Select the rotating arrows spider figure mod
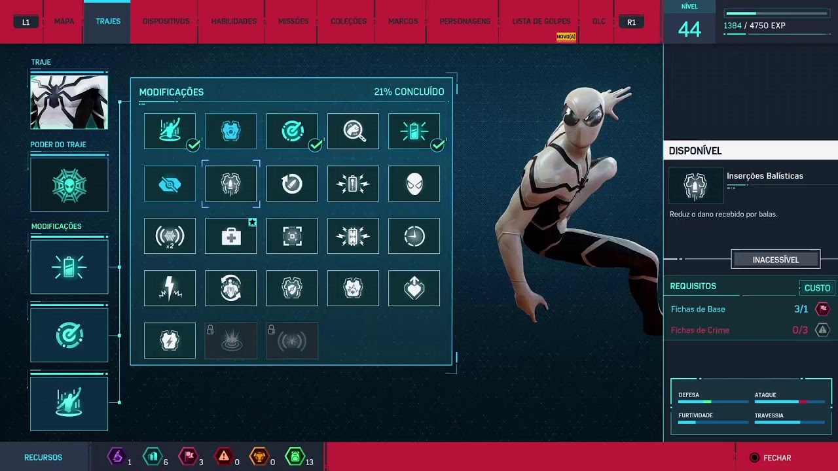The width and height of the screenshot is (838, 471). click(230, 288)
